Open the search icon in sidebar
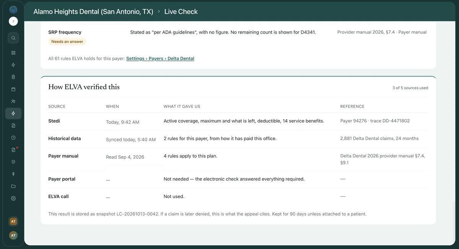 click(13, 38)
